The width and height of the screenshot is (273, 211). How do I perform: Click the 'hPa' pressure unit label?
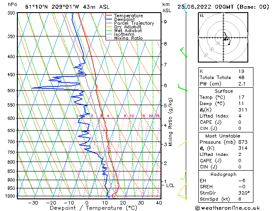point(12,4)
